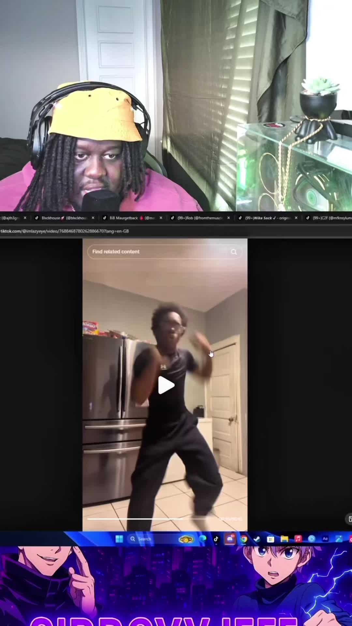
Task: Click the search highlight image in taskbar search
Action: pyautogui.click(x=186, y=540)
